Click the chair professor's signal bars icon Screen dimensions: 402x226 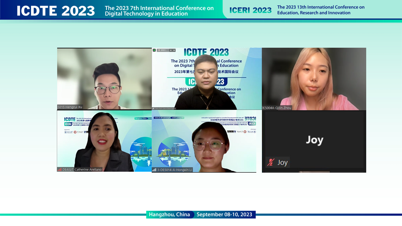coord(153,108)
